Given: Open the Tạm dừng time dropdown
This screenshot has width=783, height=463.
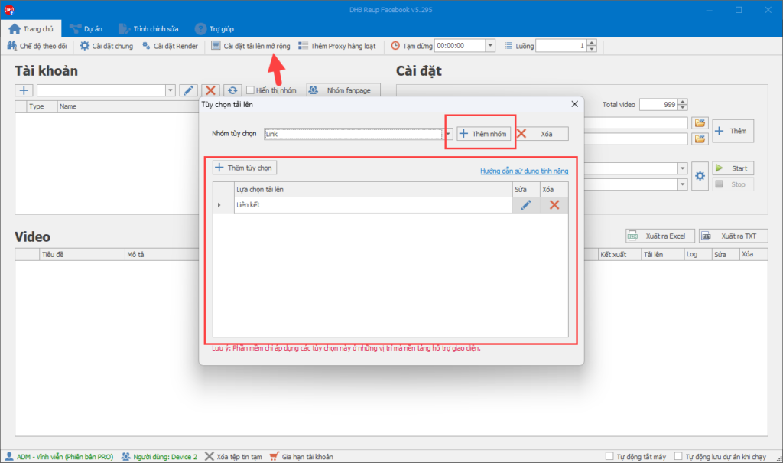Looking at the screenshot, I should point(490,46).
